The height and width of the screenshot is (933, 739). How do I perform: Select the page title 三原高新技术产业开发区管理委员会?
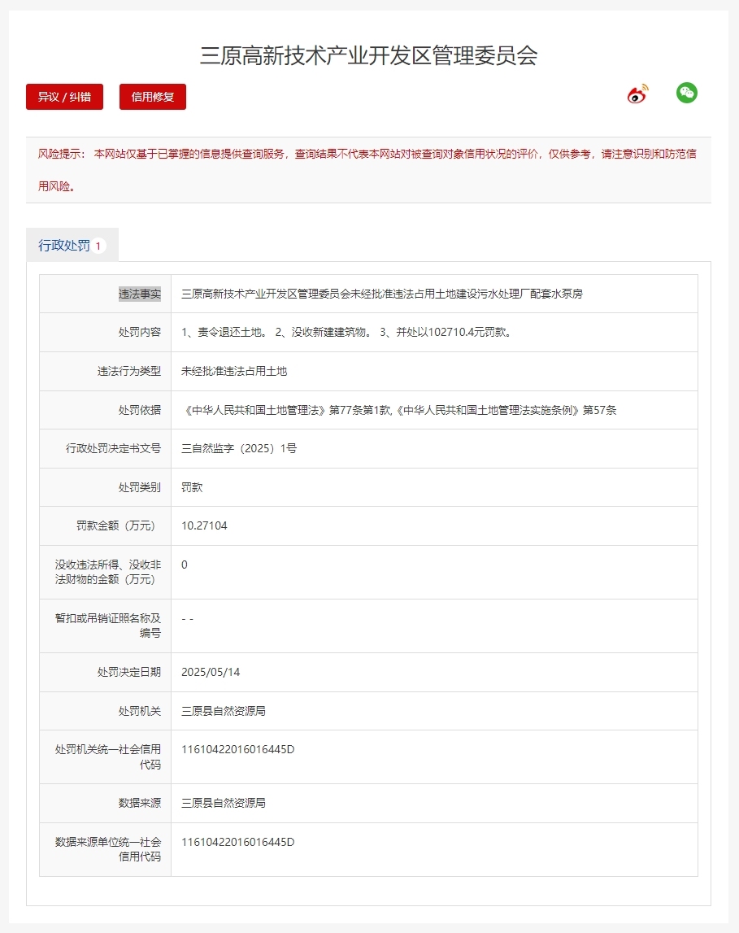click(368, 55)
